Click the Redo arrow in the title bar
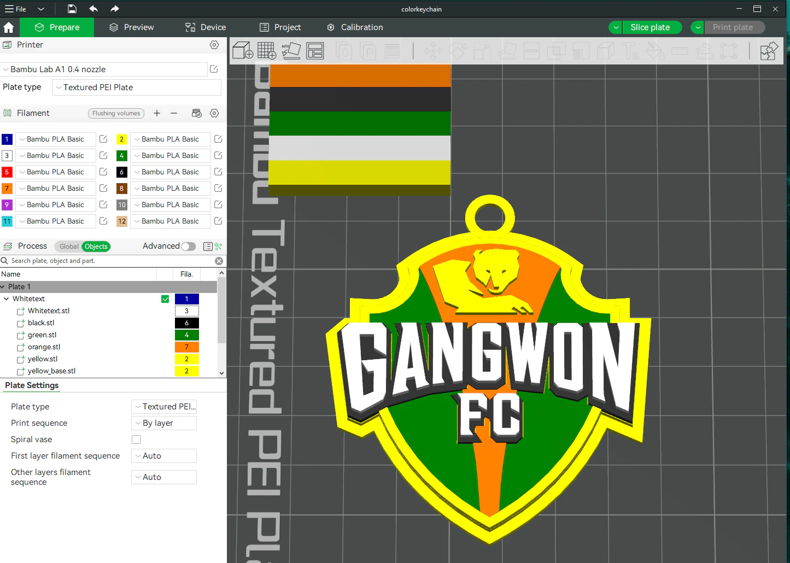Image resolution: width=790 pixels, height=563 pixels. point(114,9)
